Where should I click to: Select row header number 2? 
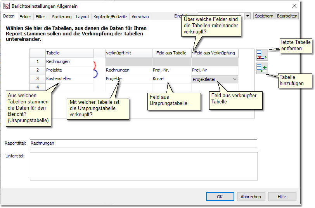[38, 70]
